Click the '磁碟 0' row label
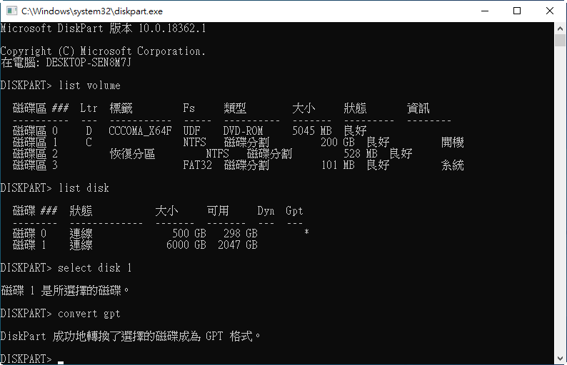Screen dimensions: 567x365 [x=29, y=234]
